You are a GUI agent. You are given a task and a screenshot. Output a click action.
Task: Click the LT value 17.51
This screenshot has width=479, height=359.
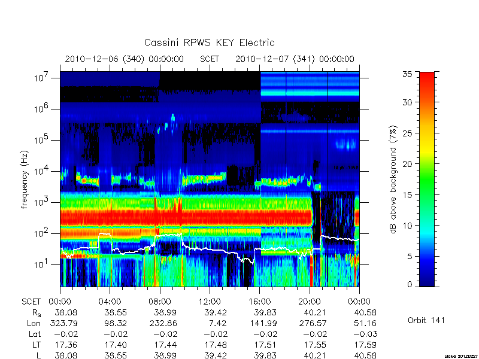tap(265, 345)
